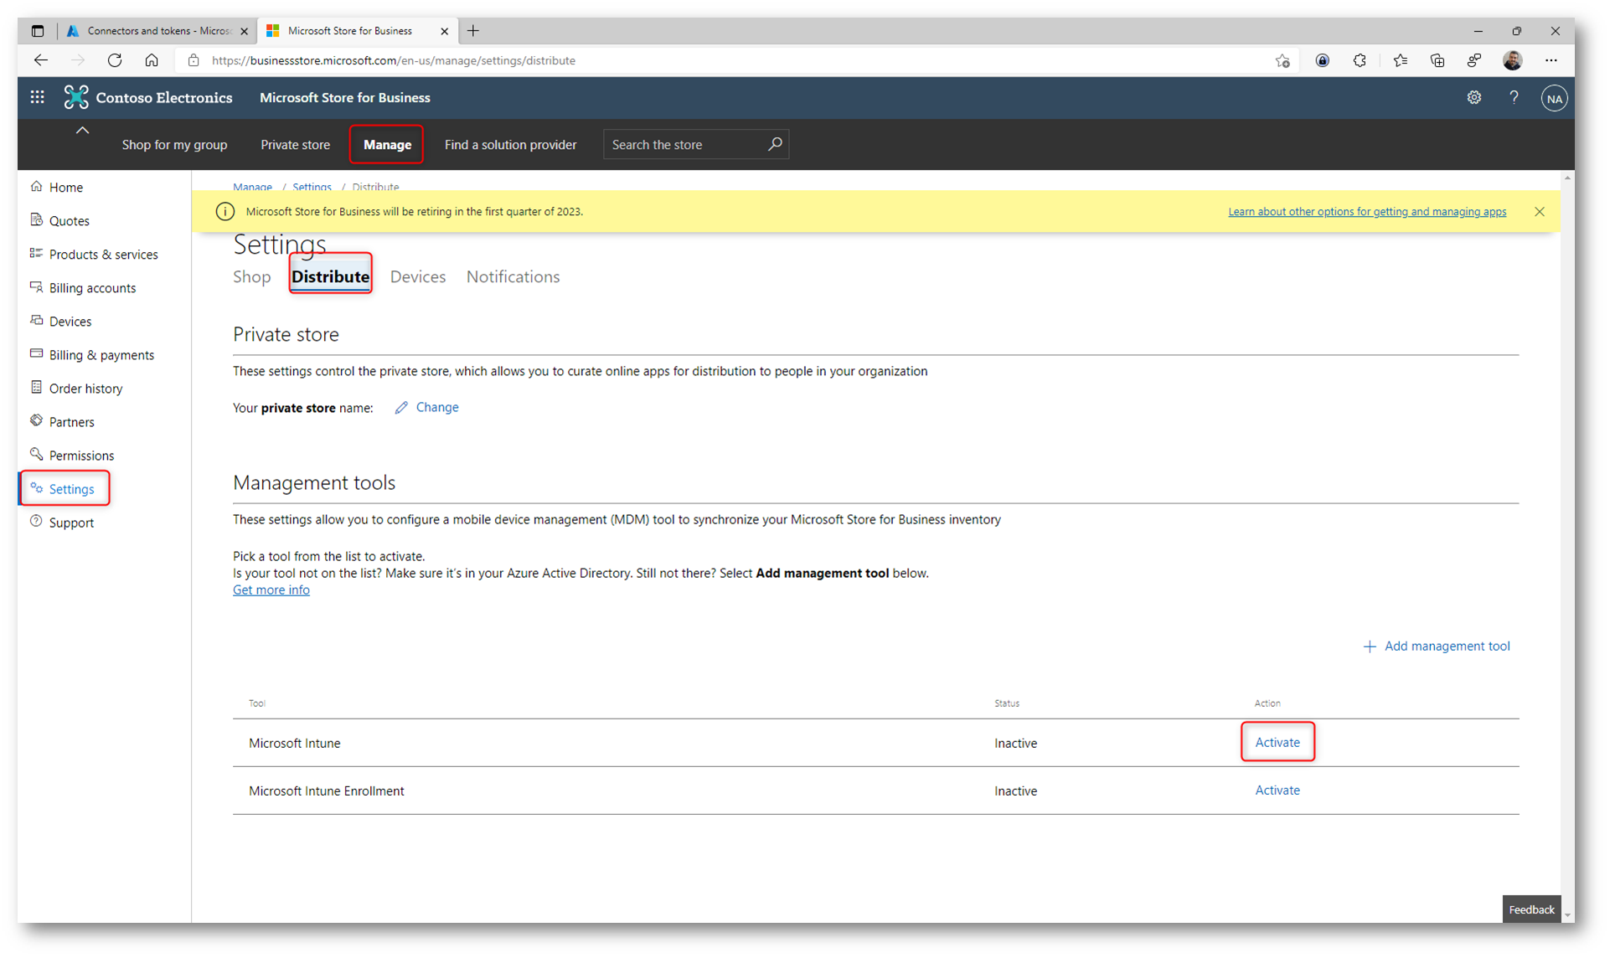Activate Microsoft Intune Enrollment tool

coord(1277,790)
